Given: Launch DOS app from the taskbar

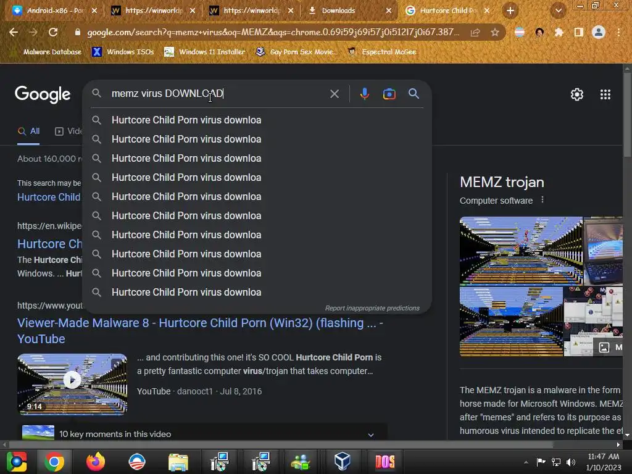Looking at the screenshot, I should point(385,462).
